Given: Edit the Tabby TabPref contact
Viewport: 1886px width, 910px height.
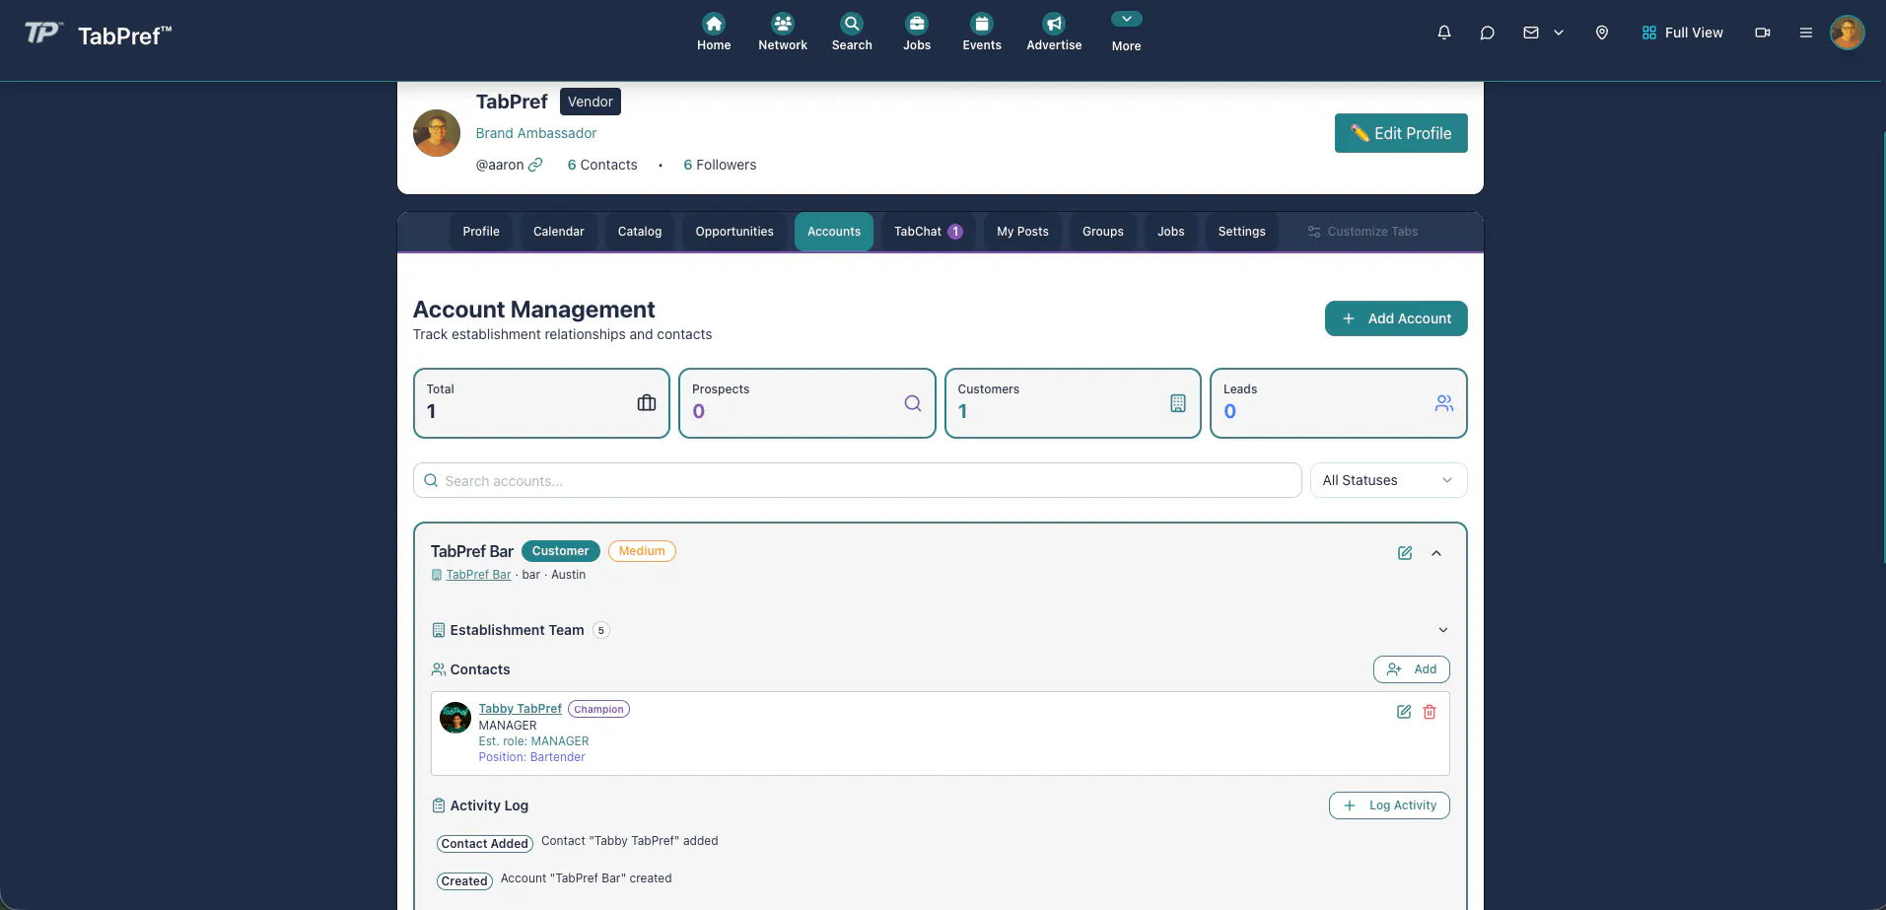Looking at the screenshot, I should coord(1404,712).
